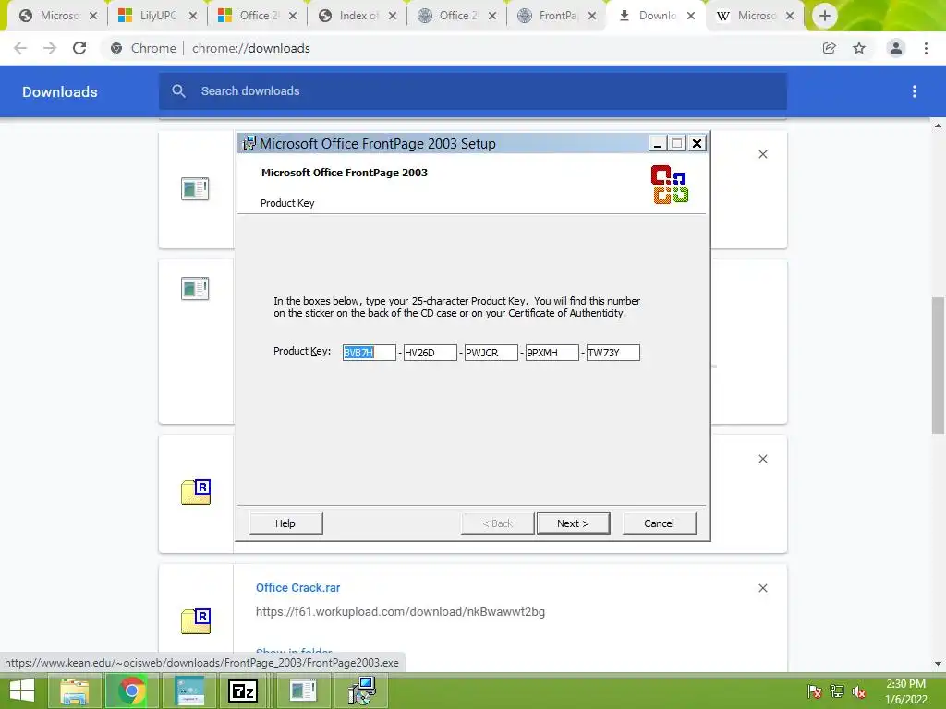Image resolution: width=946 pixels, height=709 pixels.
Task: Open the Chrome profile avatar menu
Action: point(896,48)
